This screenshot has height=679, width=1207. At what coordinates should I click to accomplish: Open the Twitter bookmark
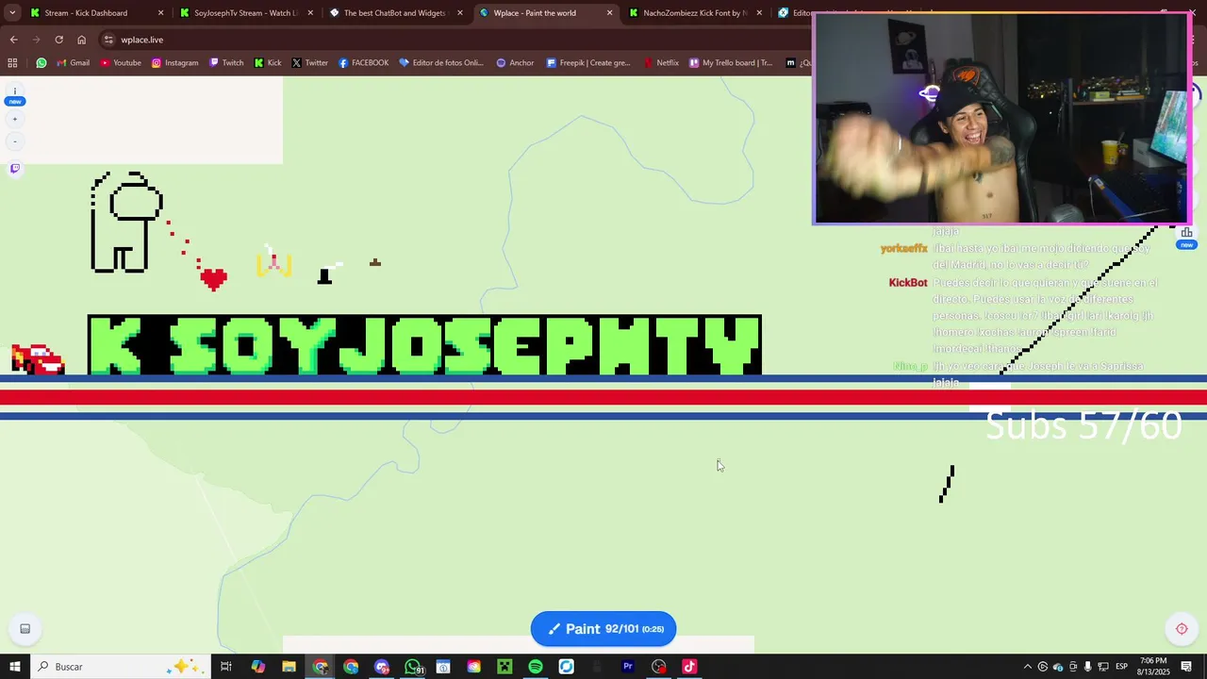[309, 63]
